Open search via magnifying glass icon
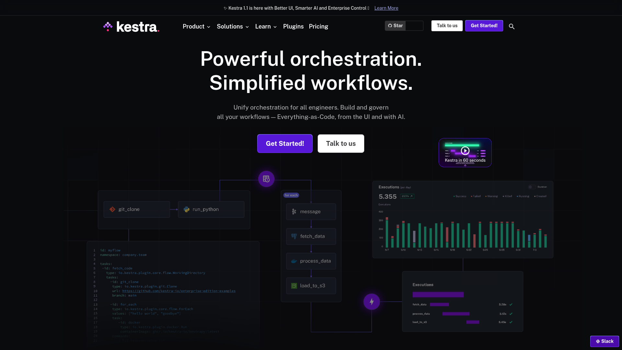This screenshot has width=622, height=350. [512, 26]
